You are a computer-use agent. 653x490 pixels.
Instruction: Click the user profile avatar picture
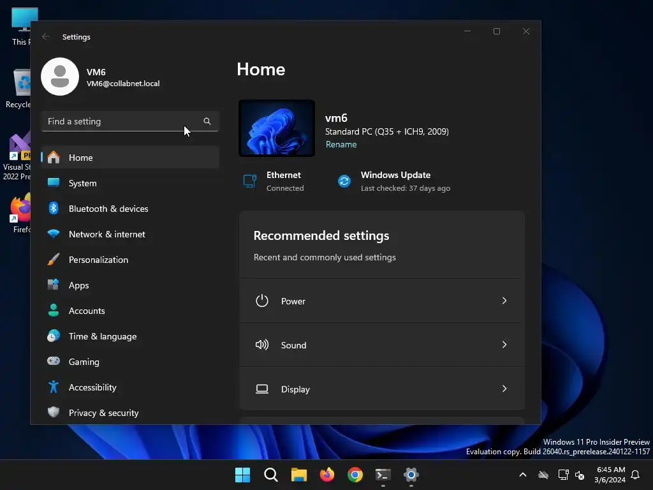(x=60, y=77)
